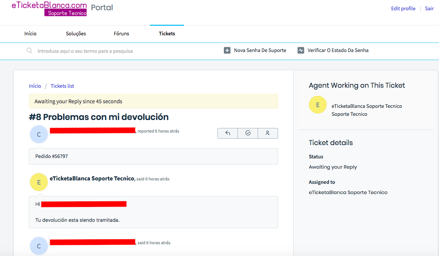Click the Status label
This screenshot has width=439, height=256.
point(316,157)
